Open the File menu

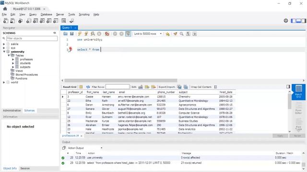[x=4, y=14]
